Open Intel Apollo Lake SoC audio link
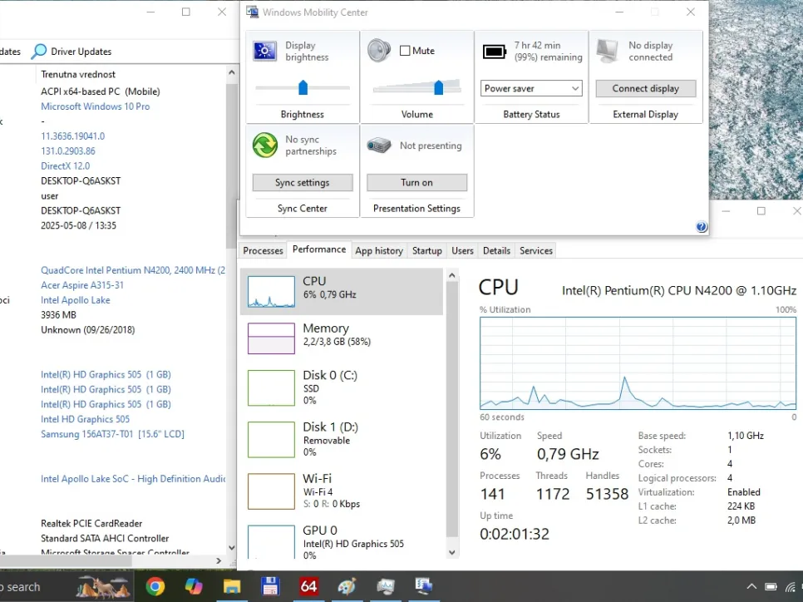 tap(133, 479)
